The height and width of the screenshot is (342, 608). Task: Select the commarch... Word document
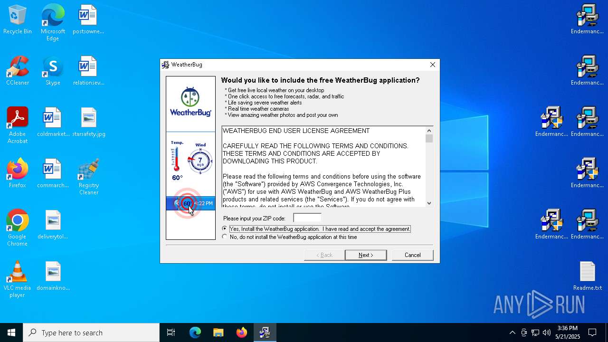(53, 174)
